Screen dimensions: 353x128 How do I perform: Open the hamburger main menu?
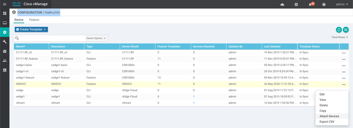coord(5,4)
